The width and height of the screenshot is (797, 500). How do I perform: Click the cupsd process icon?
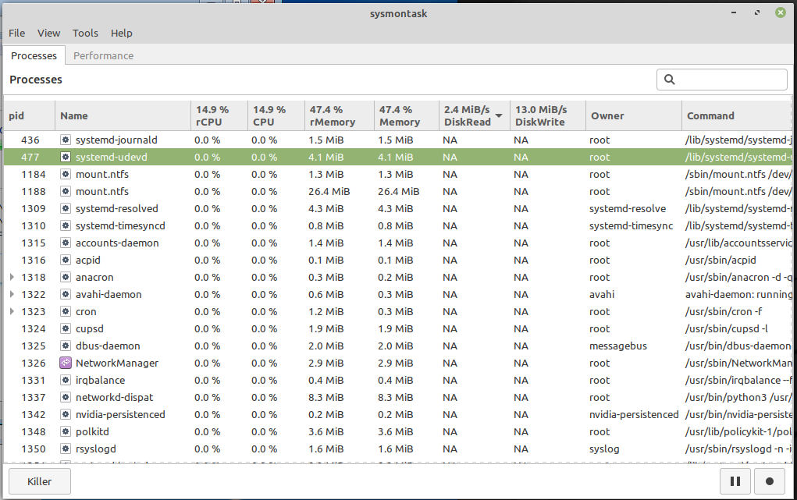click(x=66, y=328)
